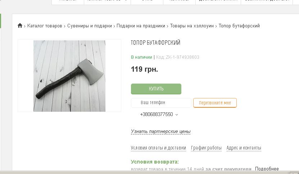The height and width of the screenshot is (174, 299).
Task: Click the ТОПОР БУТАФОРСКИЙ product title
Action: coord(155,43)
